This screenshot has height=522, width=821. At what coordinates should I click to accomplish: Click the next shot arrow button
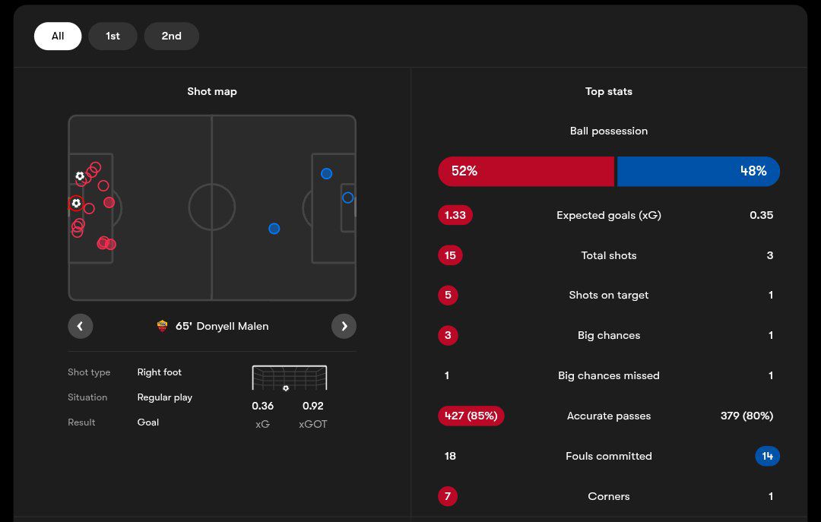tap(344, 326)
